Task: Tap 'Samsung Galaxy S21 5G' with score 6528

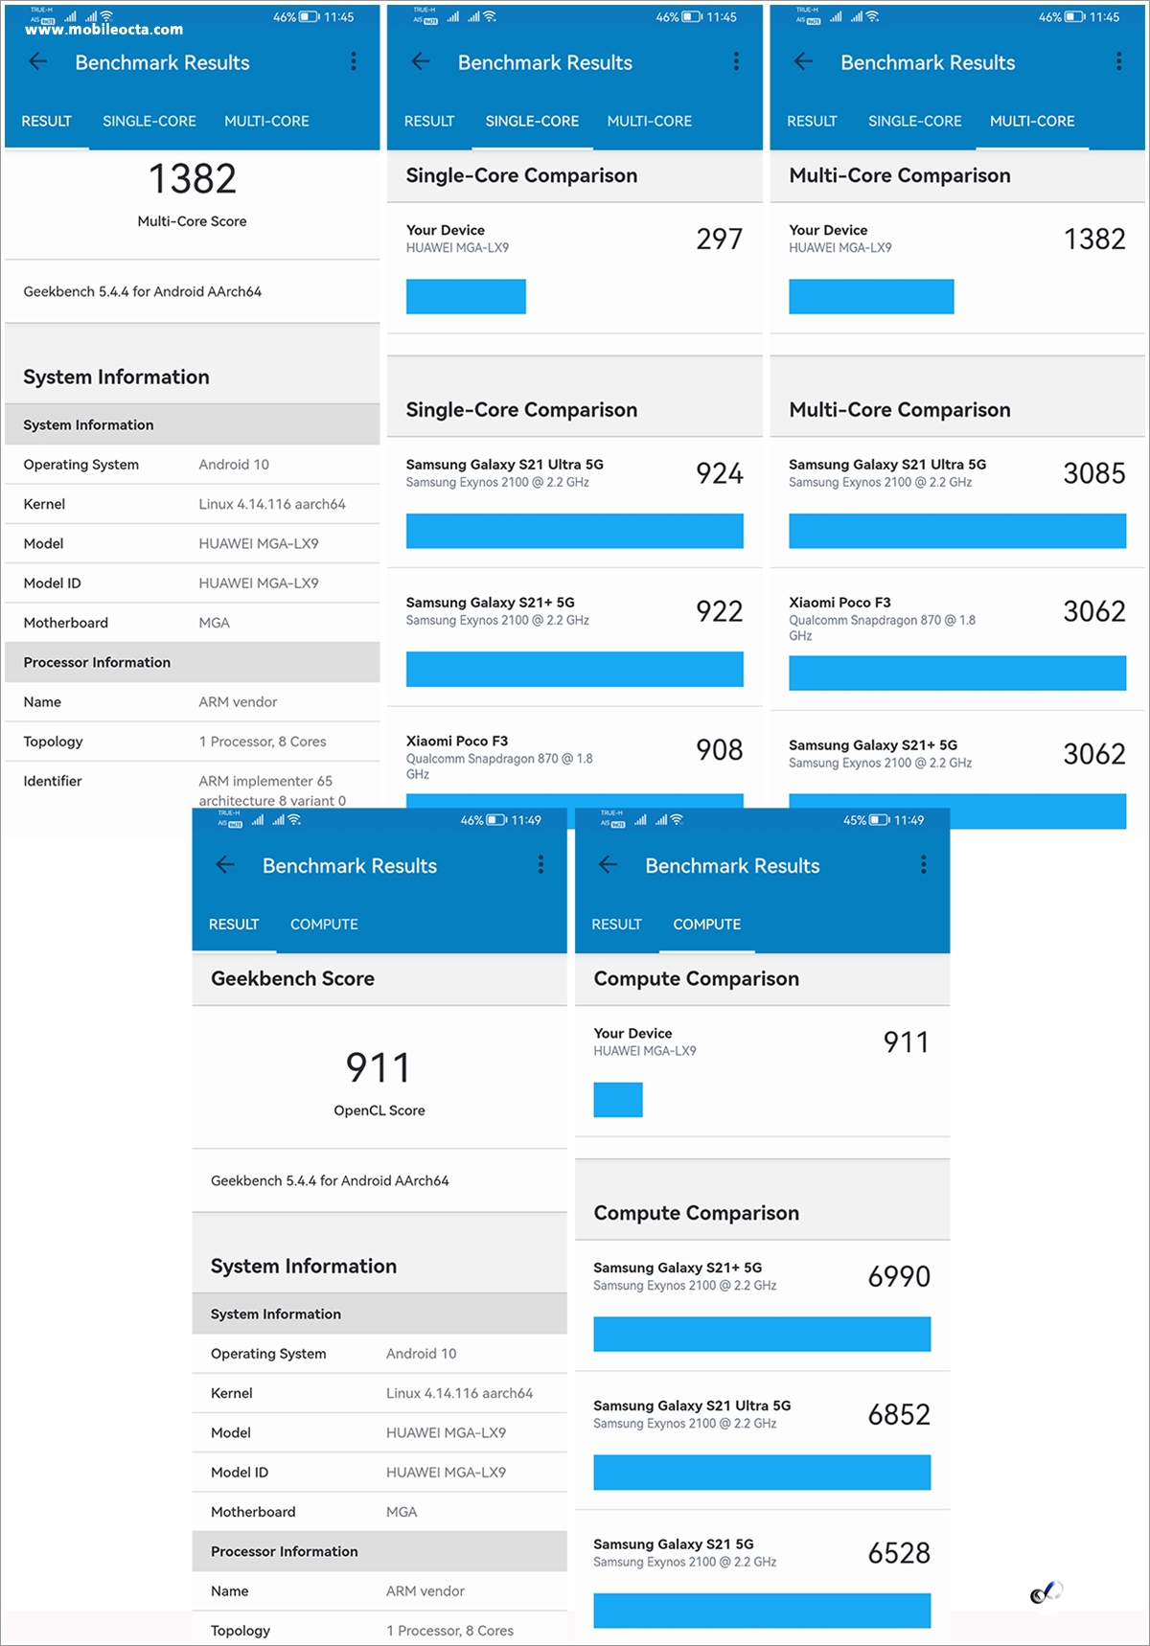Action: click(x=674, y=1543)
